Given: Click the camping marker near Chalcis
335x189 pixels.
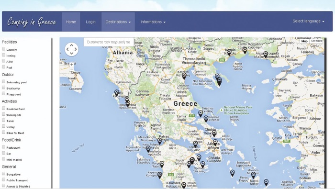Looking at the screenshot, I should (214, 133).
